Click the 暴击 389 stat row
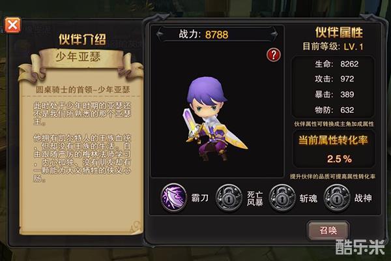 coord(334,95)
